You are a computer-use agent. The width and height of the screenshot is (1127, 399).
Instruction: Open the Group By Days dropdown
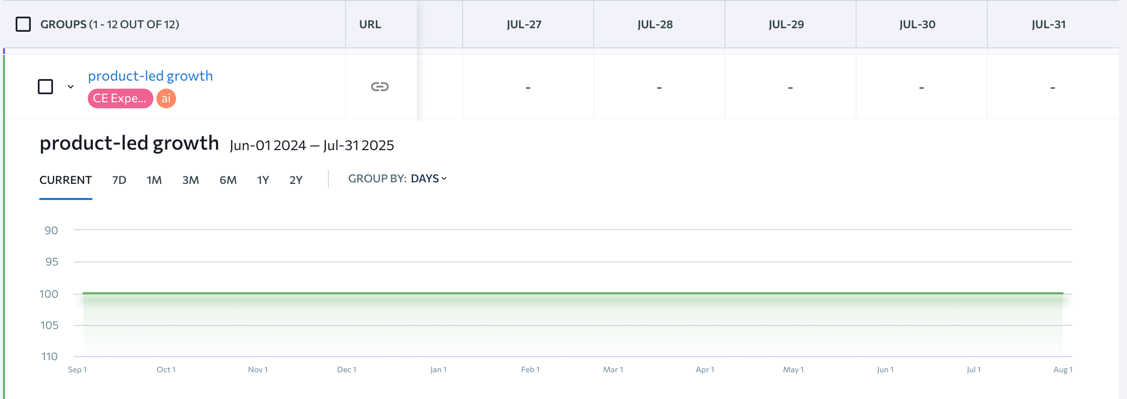pos(398,179)
